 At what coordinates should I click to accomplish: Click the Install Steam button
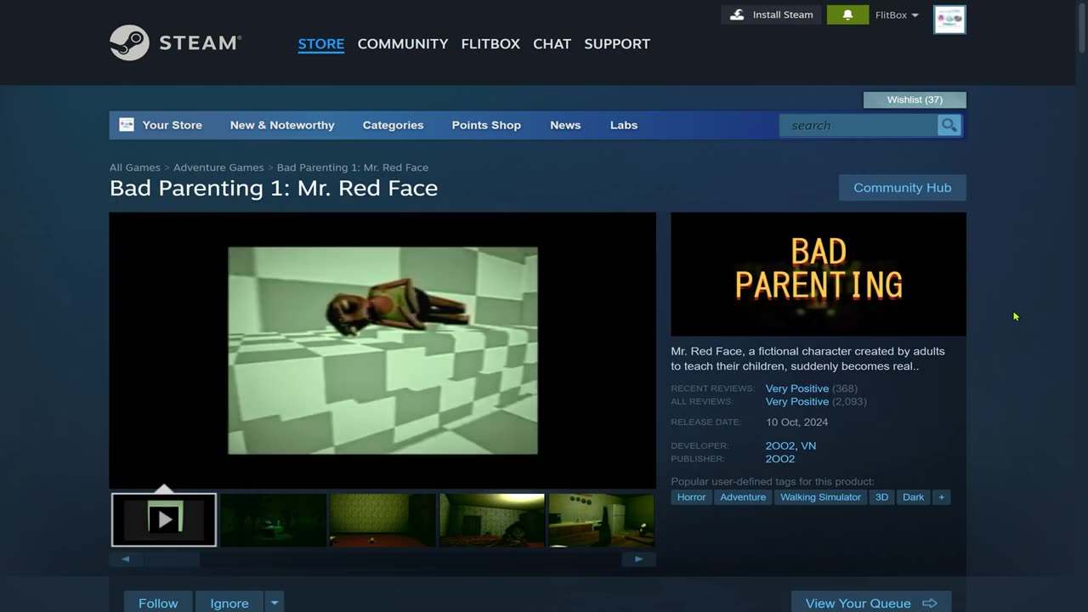(x=772, y=14)
